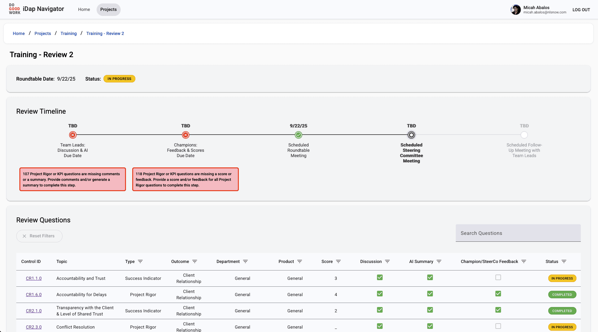
Task: Open the Champion/SteerCo Feedback column filter
Action: (524, 261)
